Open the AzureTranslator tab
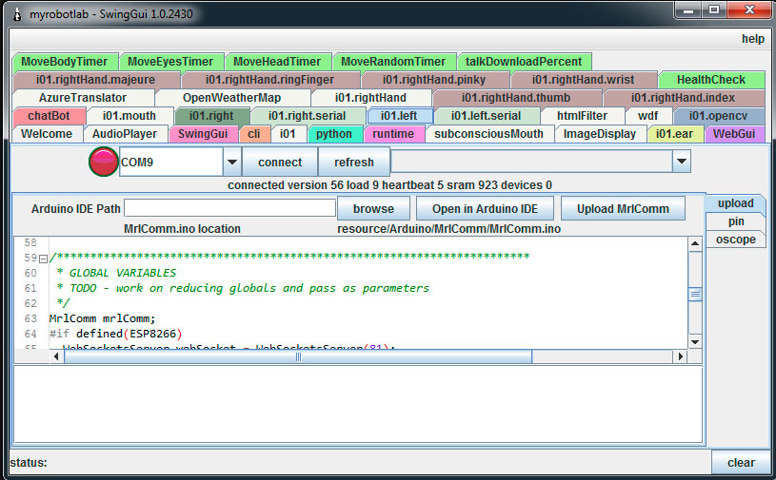Screen dimensions: 776x480 click(x=83, y=98)
